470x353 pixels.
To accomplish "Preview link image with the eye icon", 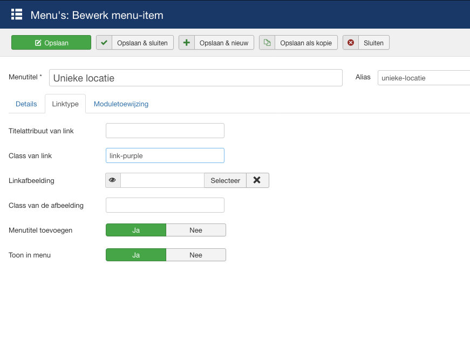I will 113,180.
